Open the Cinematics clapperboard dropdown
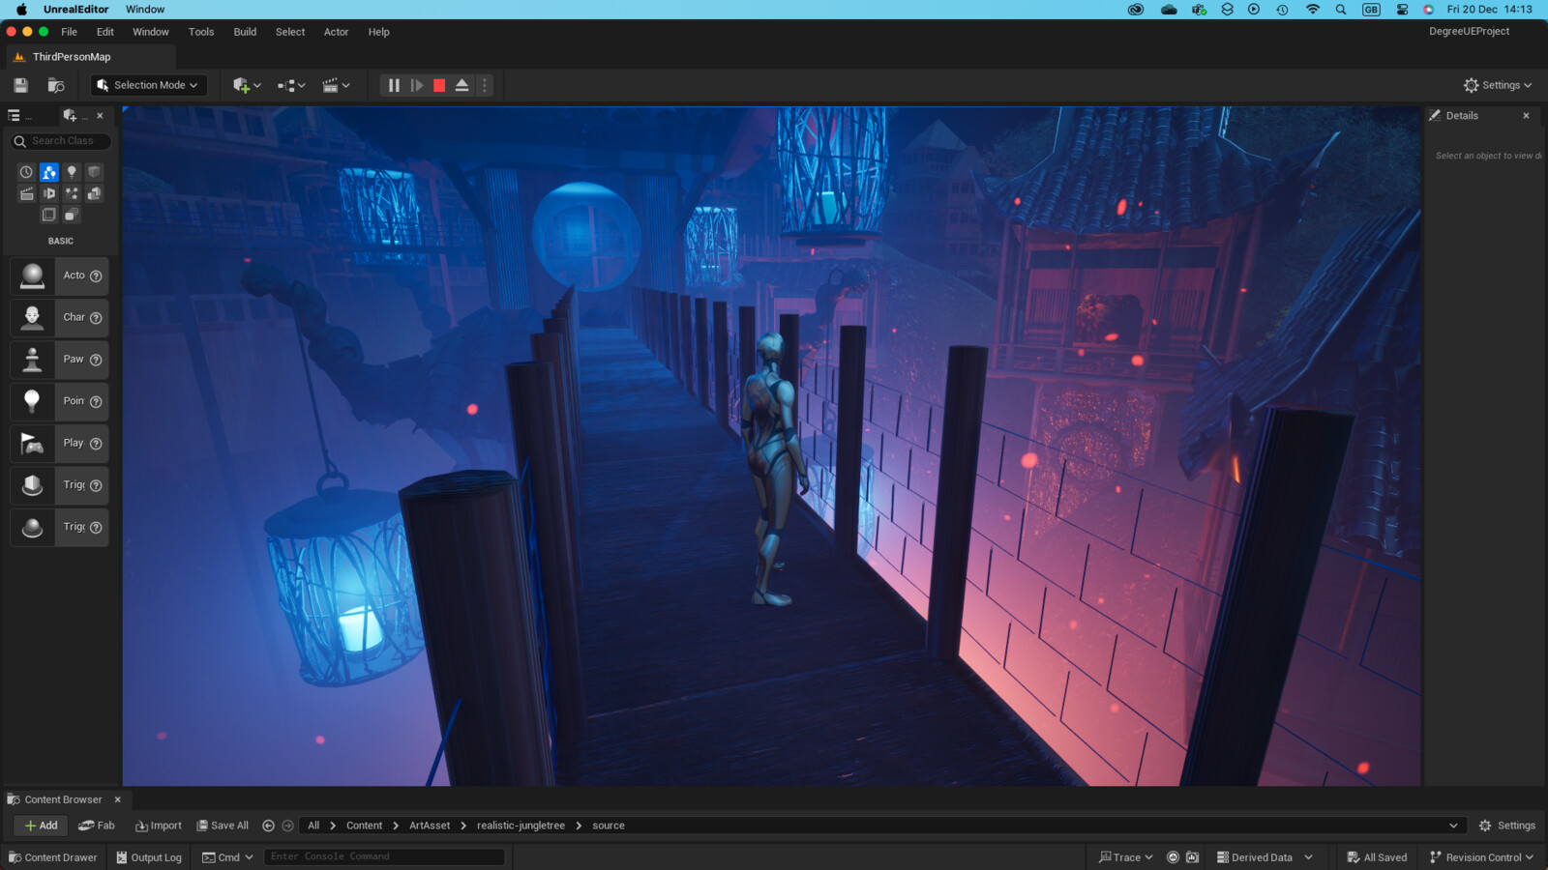1548x870 pixels. coord(336,85)
